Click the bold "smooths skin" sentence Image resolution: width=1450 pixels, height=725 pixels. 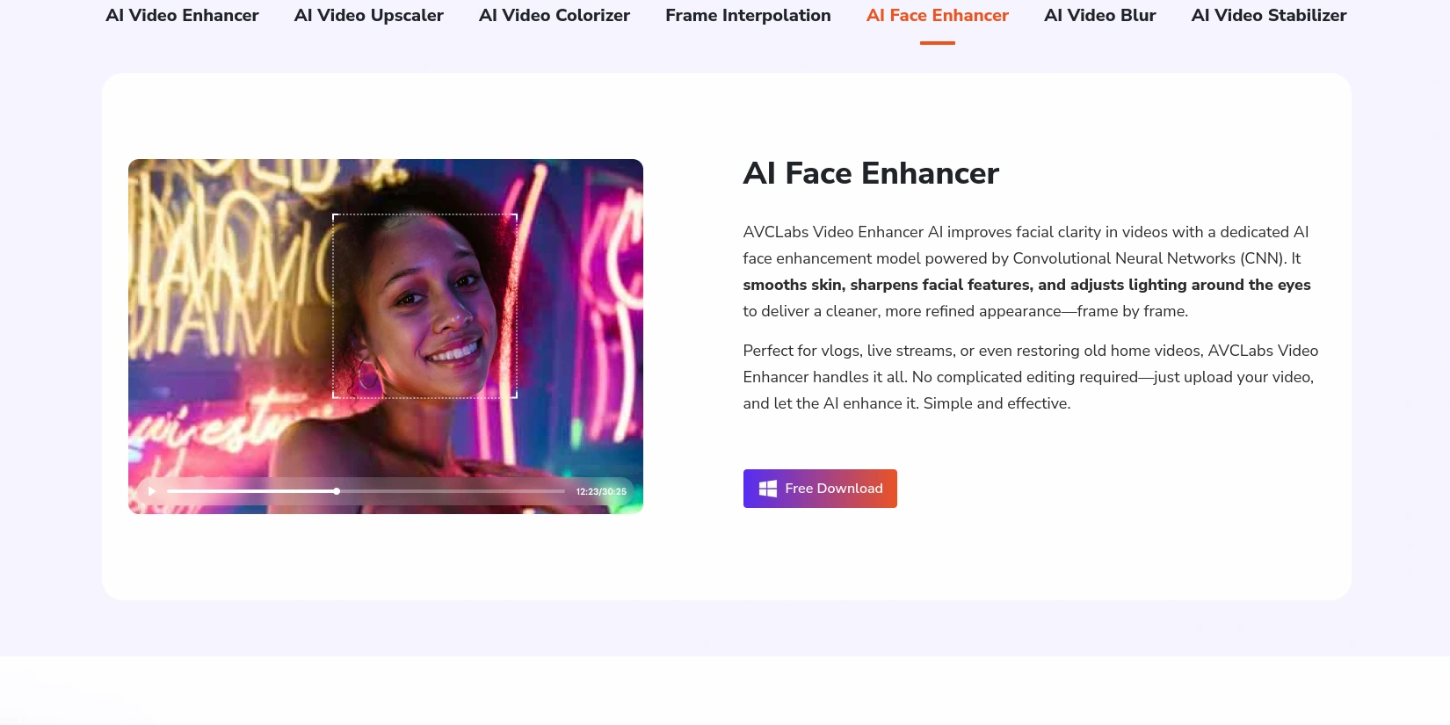(1026, 285)
